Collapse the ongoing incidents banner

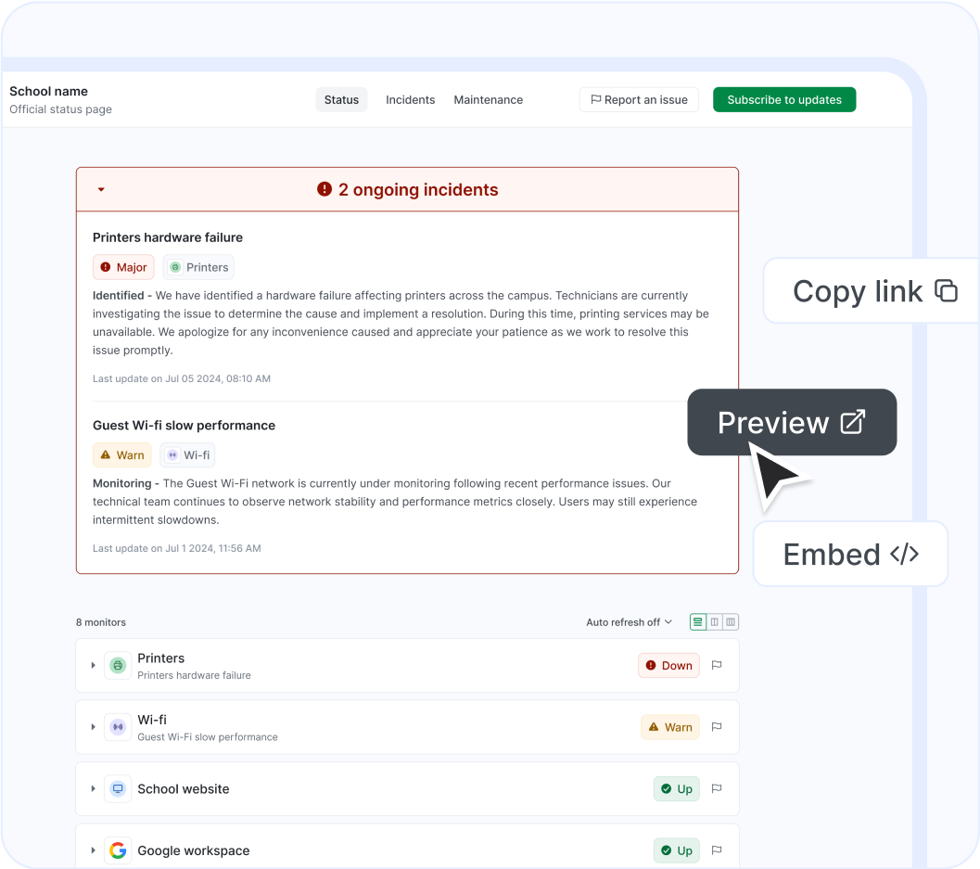101,188
